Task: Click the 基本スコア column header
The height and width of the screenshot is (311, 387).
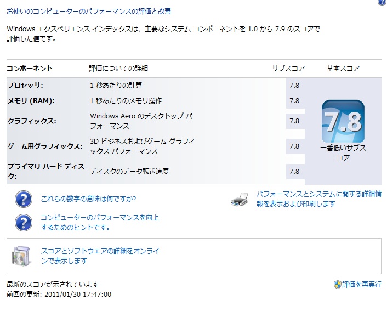Action: point(343,69)
